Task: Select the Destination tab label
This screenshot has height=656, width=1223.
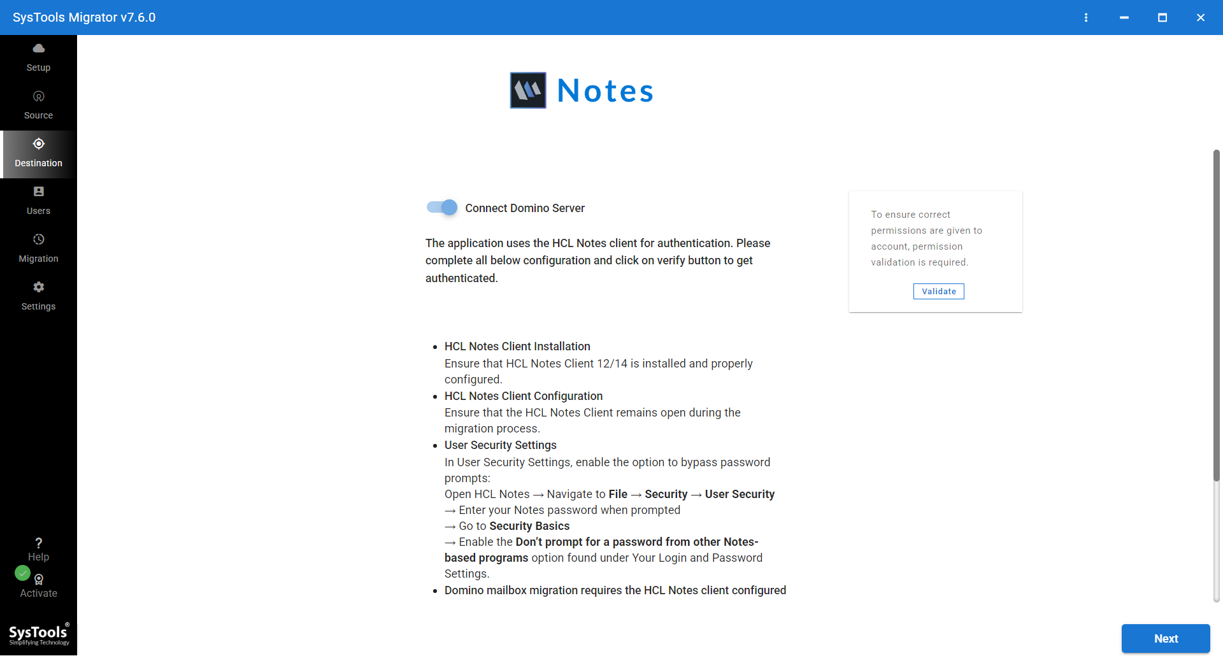Action: click(x=38, y=163)
